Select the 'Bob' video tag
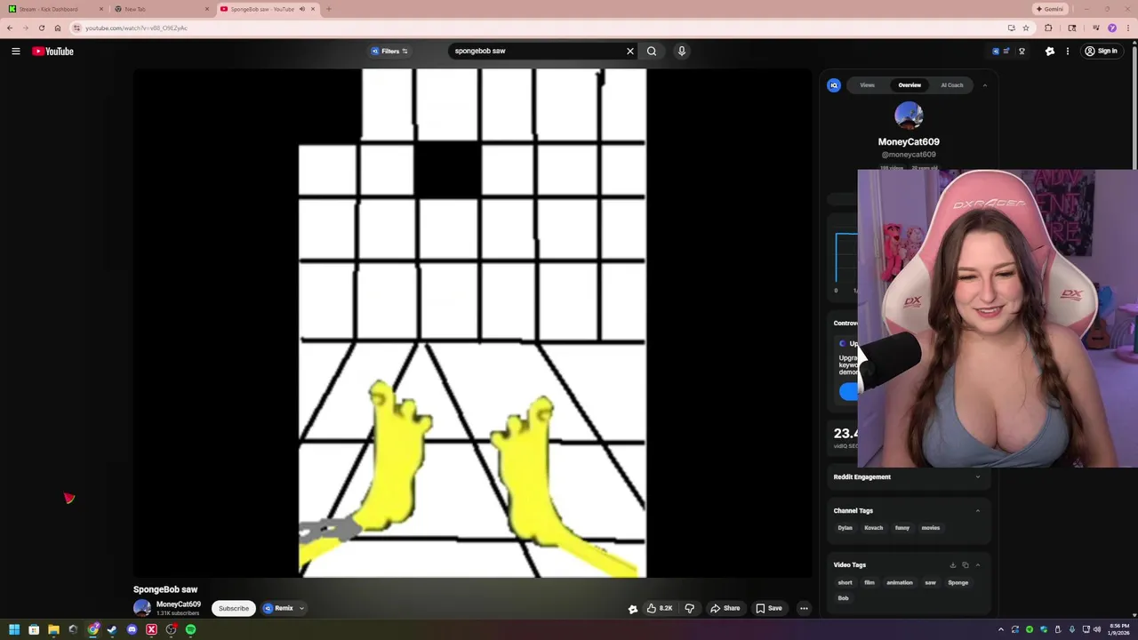This screenshot has width=1138, height=640. point(843,598)
